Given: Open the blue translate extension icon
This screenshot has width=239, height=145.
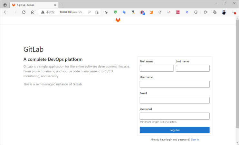Looking at the screenshot, I should coord(124,12).
